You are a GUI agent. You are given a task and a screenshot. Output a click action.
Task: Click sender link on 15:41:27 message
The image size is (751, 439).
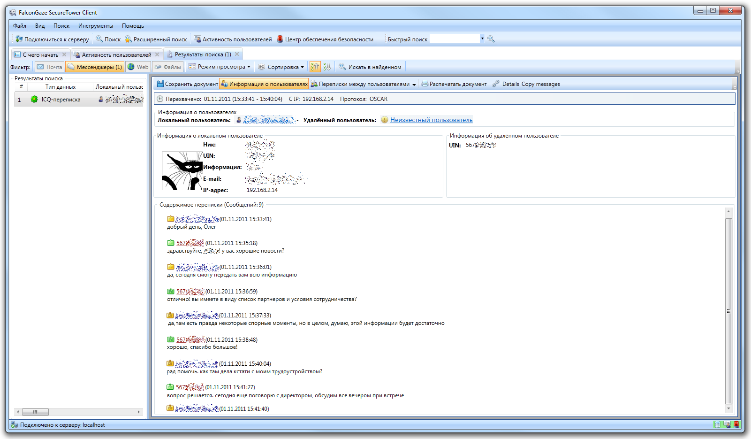coord(190,387)
